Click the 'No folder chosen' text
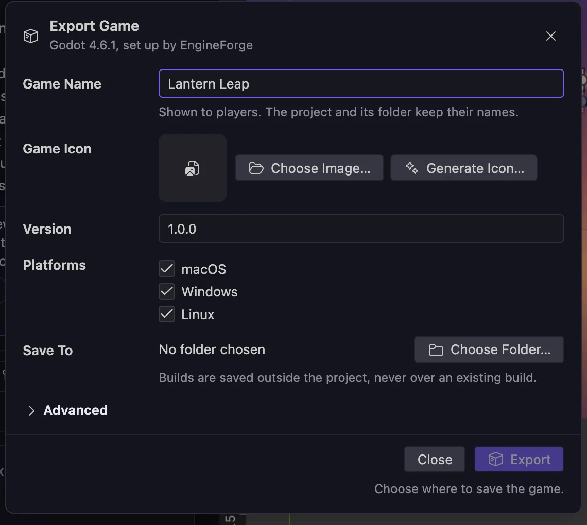Screen dimensions: 587x525 (212, 349)
